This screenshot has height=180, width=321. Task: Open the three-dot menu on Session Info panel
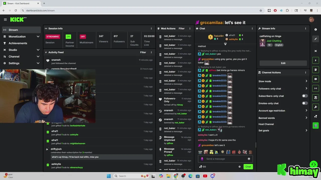151,28
